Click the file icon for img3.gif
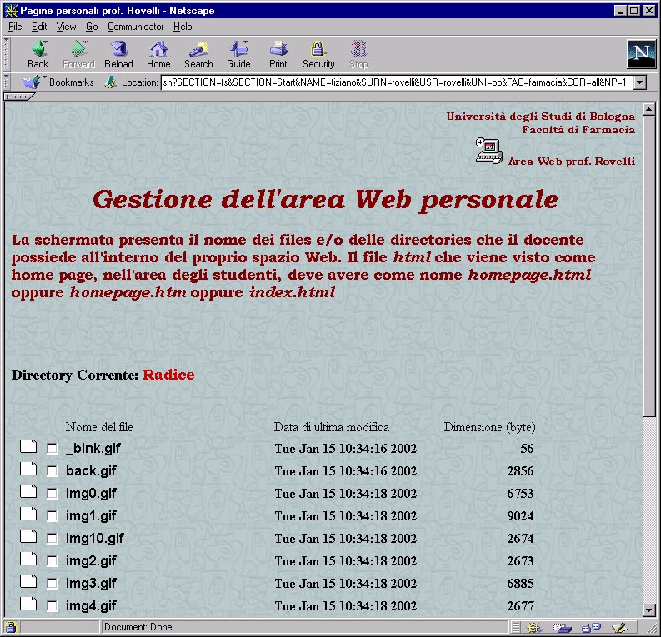This screenshot has height=637, width=661. 28,581
